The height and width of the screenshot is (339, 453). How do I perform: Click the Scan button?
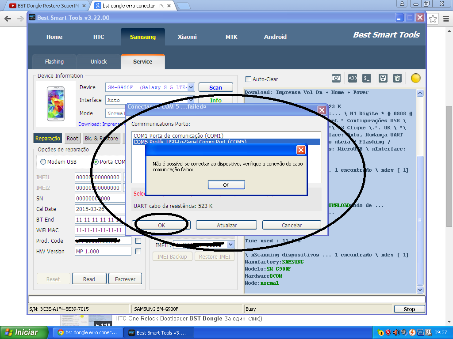coord(215,87)
